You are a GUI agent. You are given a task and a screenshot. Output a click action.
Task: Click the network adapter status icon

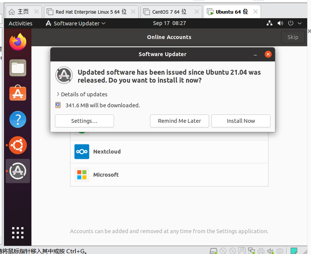[251, 251]
